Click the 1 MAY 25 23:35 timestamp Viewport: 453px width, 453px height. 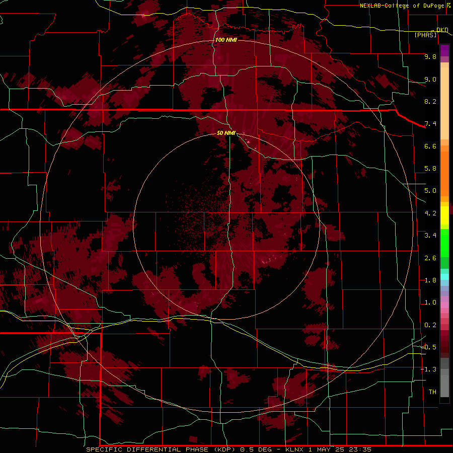340,449
